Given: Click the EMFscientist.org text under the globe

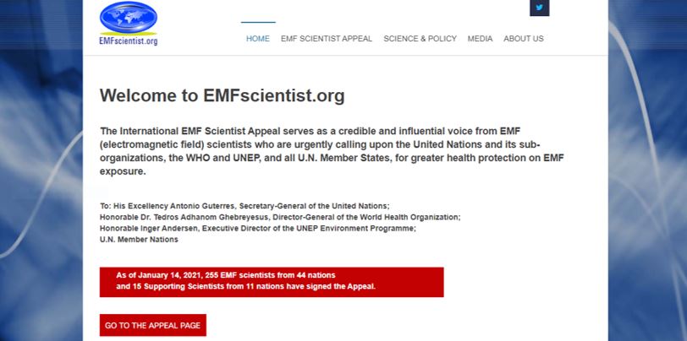Looking at the screenshot, I should click(x=129, y=41).
